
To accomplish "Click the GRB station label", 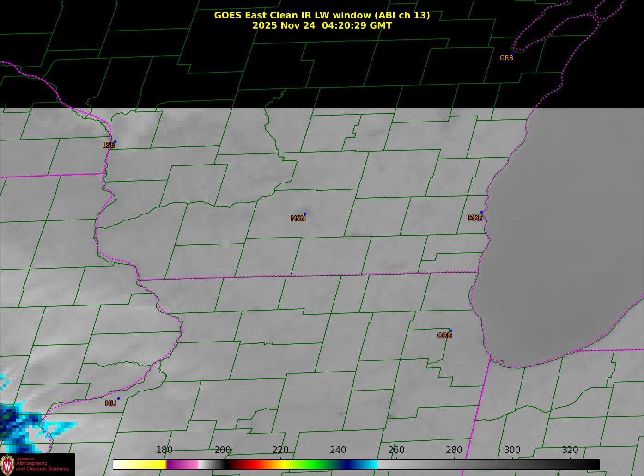I will tap(506, 58).
